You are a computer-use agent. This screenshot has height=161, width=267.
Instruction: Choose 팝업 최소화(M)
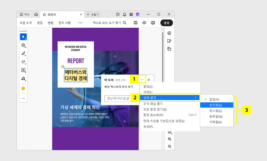pos(170,115)
